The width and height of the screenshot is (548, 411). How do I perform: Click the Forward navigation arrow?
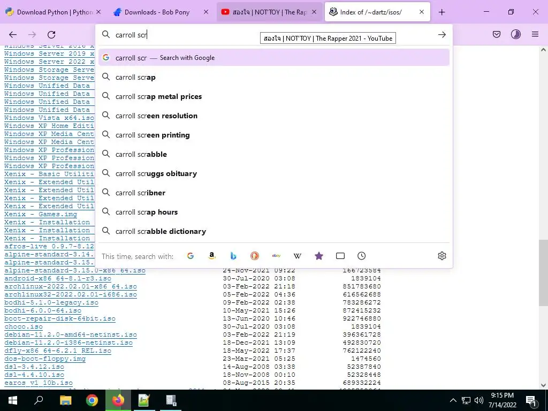(x=32, y=34)
